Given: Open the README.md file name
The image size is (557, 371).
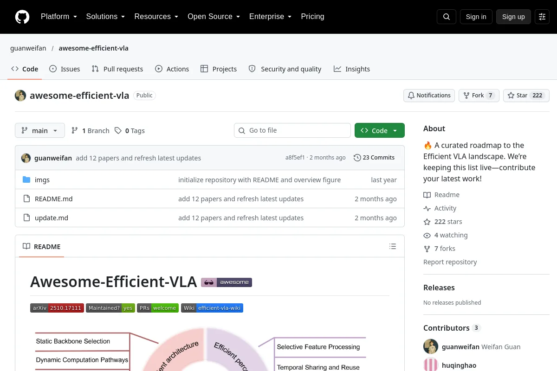Looking at the screenshot, I should (54, 198).
